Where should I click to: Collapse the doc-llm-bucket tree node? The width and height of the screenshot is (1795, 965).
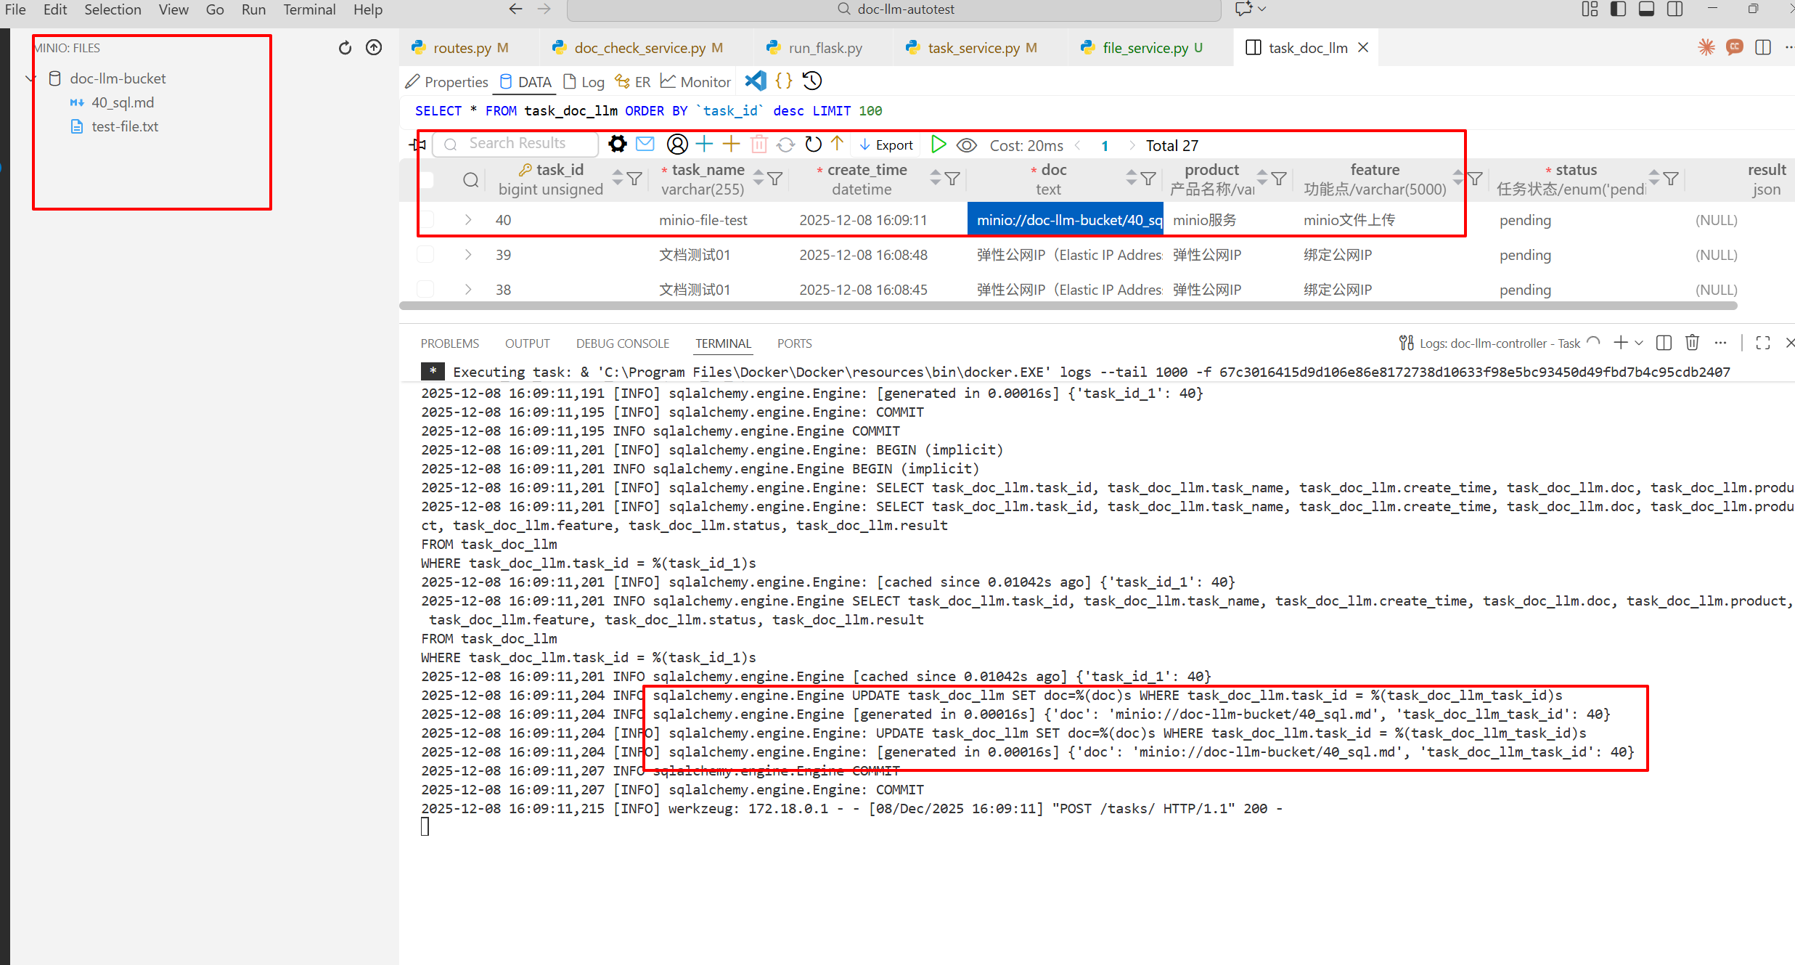point(30,78)
